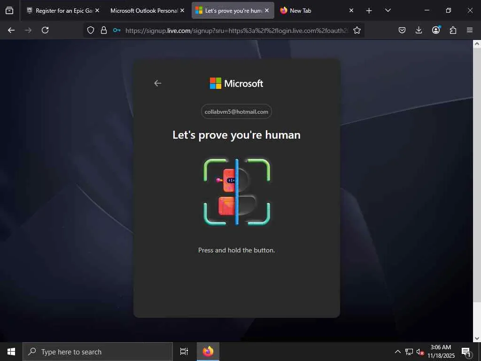Click the page vertical scrollbar down arrow
Screen dimensions: 481x361
(x=477, y=338)
